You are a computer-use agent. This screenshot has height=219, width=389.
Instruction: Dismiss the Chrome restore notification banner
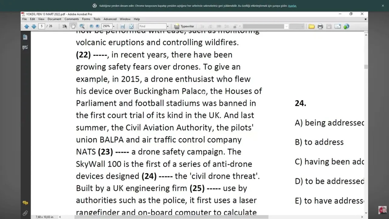click(x=383, y=6)
